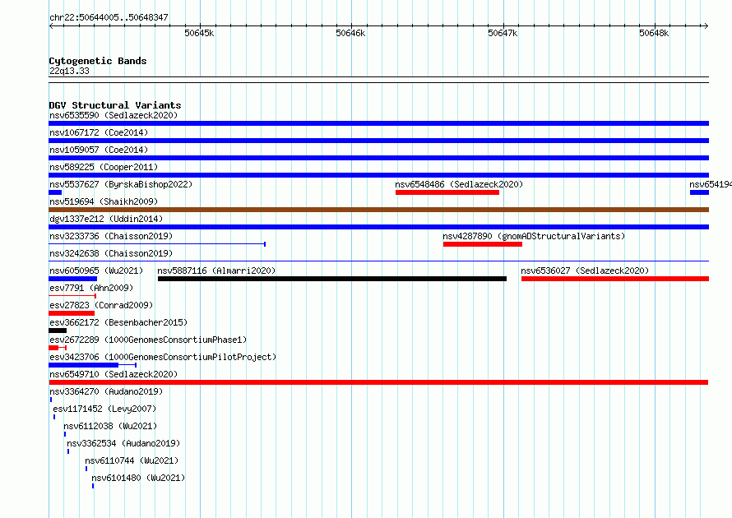Click the nsv1059057 (Coe2014) label
The image size is (732, 518).
pyautogui.click(x=99, y=150)
